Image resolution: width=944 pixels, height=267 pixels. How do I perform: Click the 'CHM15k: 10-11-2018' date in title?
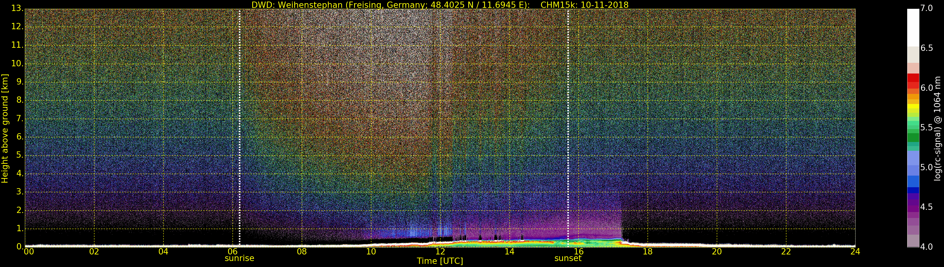584,5
